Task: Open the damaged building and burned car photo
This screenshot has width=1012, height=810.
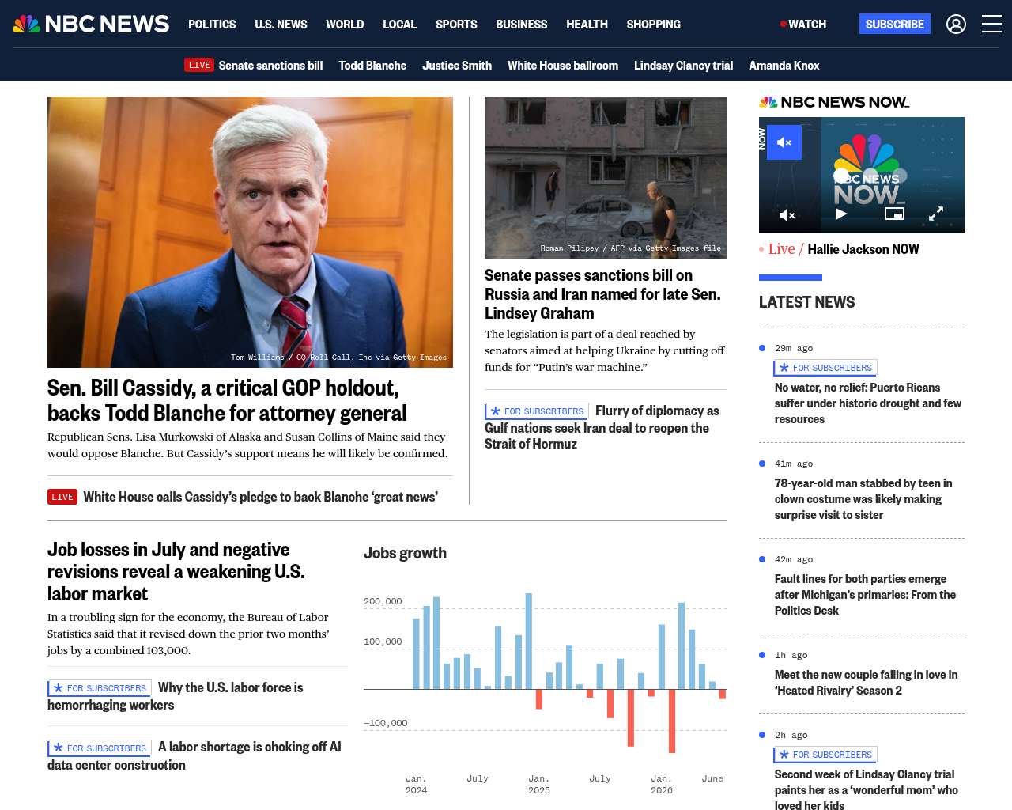Action: click(x=606, y=177)
